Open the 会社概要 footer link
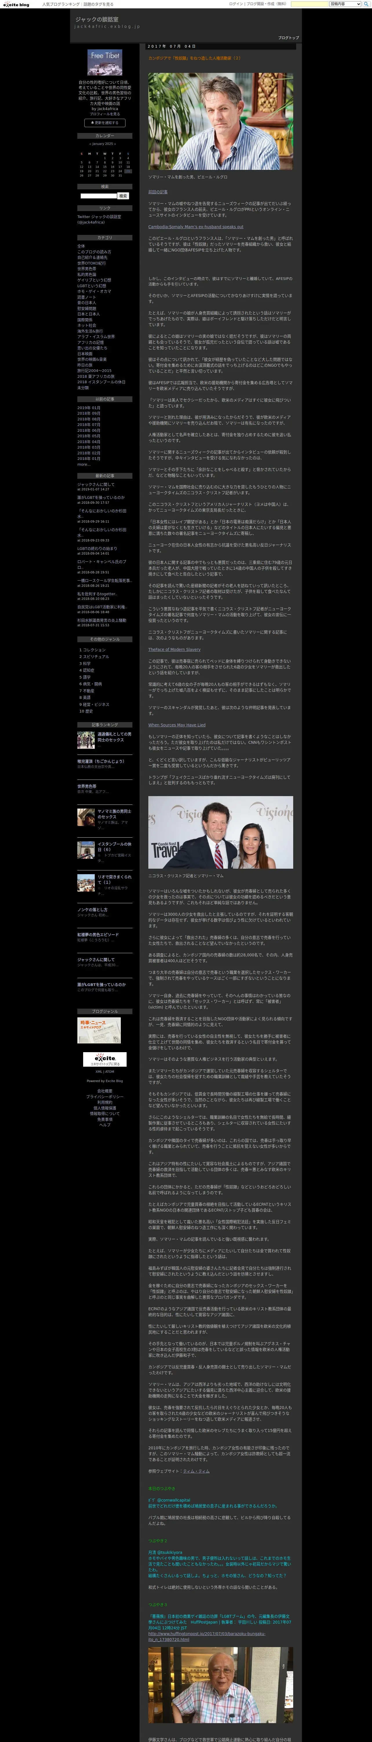Image resolution: width=372 pixels, height=1742 pixels. click(105, 1091)
